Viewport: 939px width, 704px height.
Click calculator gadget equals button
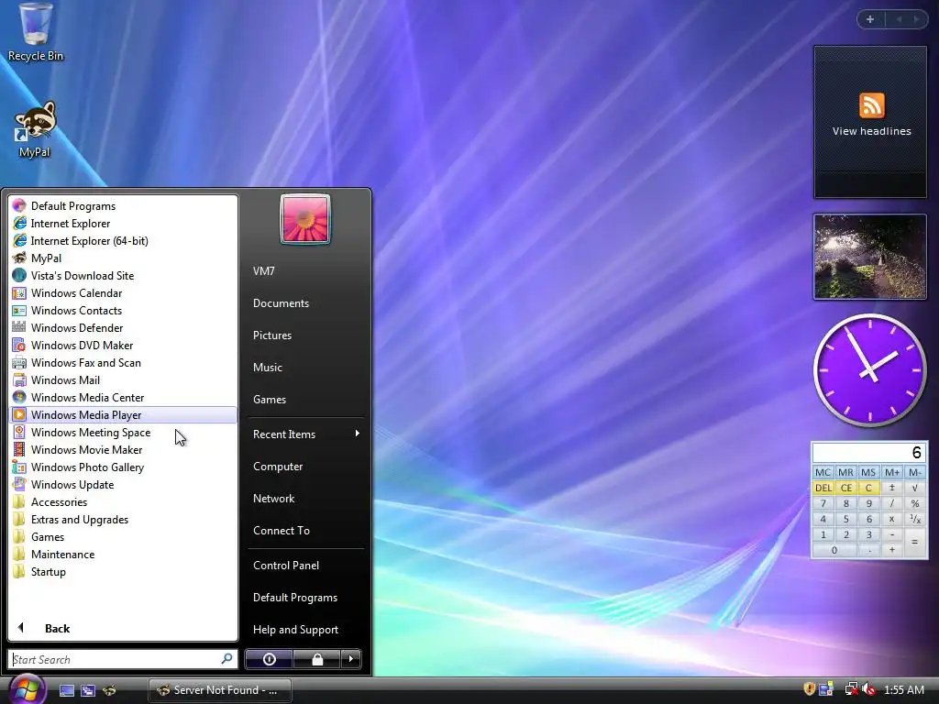point(914,542)
